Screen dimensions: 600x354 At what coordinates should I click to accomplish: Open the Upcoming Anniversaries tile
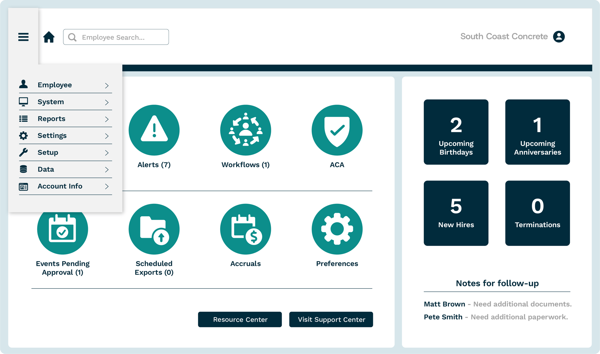(538, 132)
